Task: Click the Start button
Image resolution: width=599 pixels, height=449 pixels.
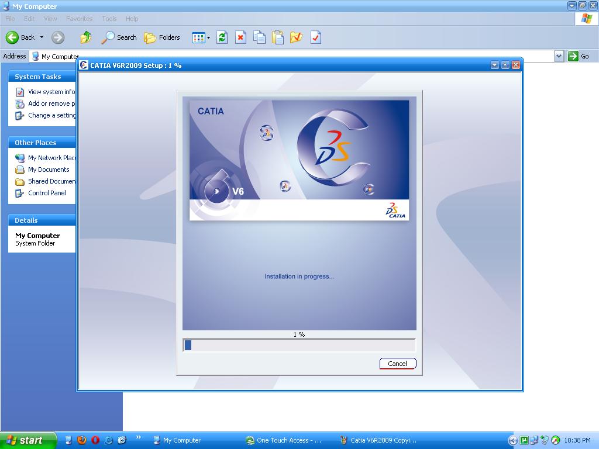Action: (x=28, y=440)
